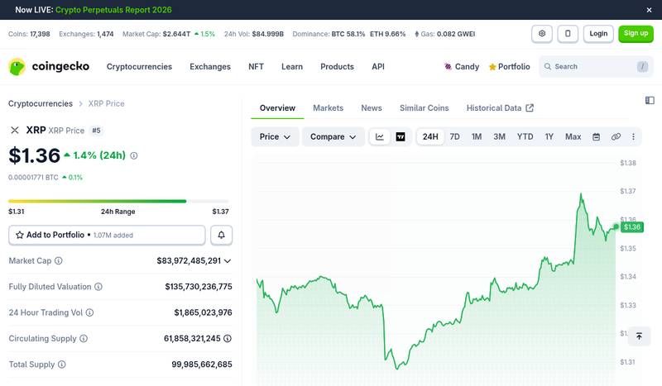Screen dimensions: 662x386
Task: Open Historical Data external link
Action: 500,108
